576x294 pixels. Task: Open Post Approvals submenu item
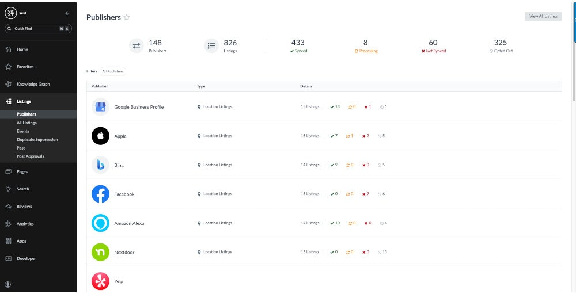tap(31, 156)
